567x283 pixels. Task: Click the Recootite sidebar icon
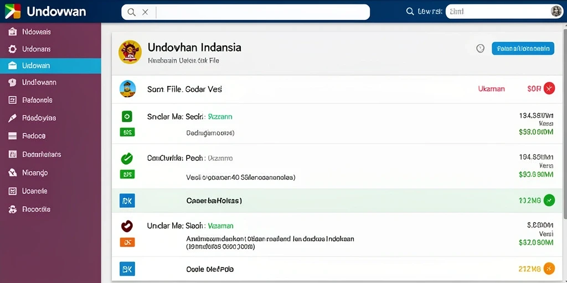[12, 209]
